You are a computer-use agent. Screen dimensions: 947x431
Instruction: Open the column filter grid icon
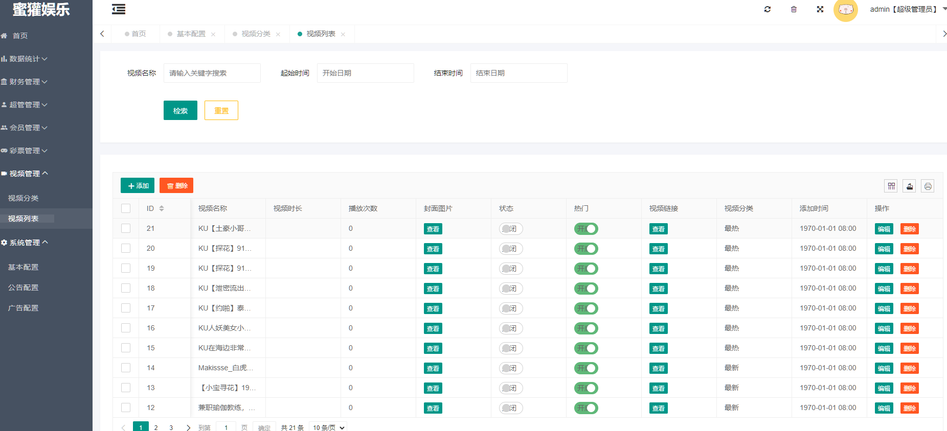[891, 186]
